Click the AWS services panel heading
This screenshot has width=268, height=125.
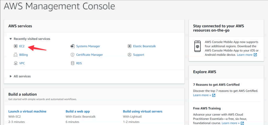20,26
